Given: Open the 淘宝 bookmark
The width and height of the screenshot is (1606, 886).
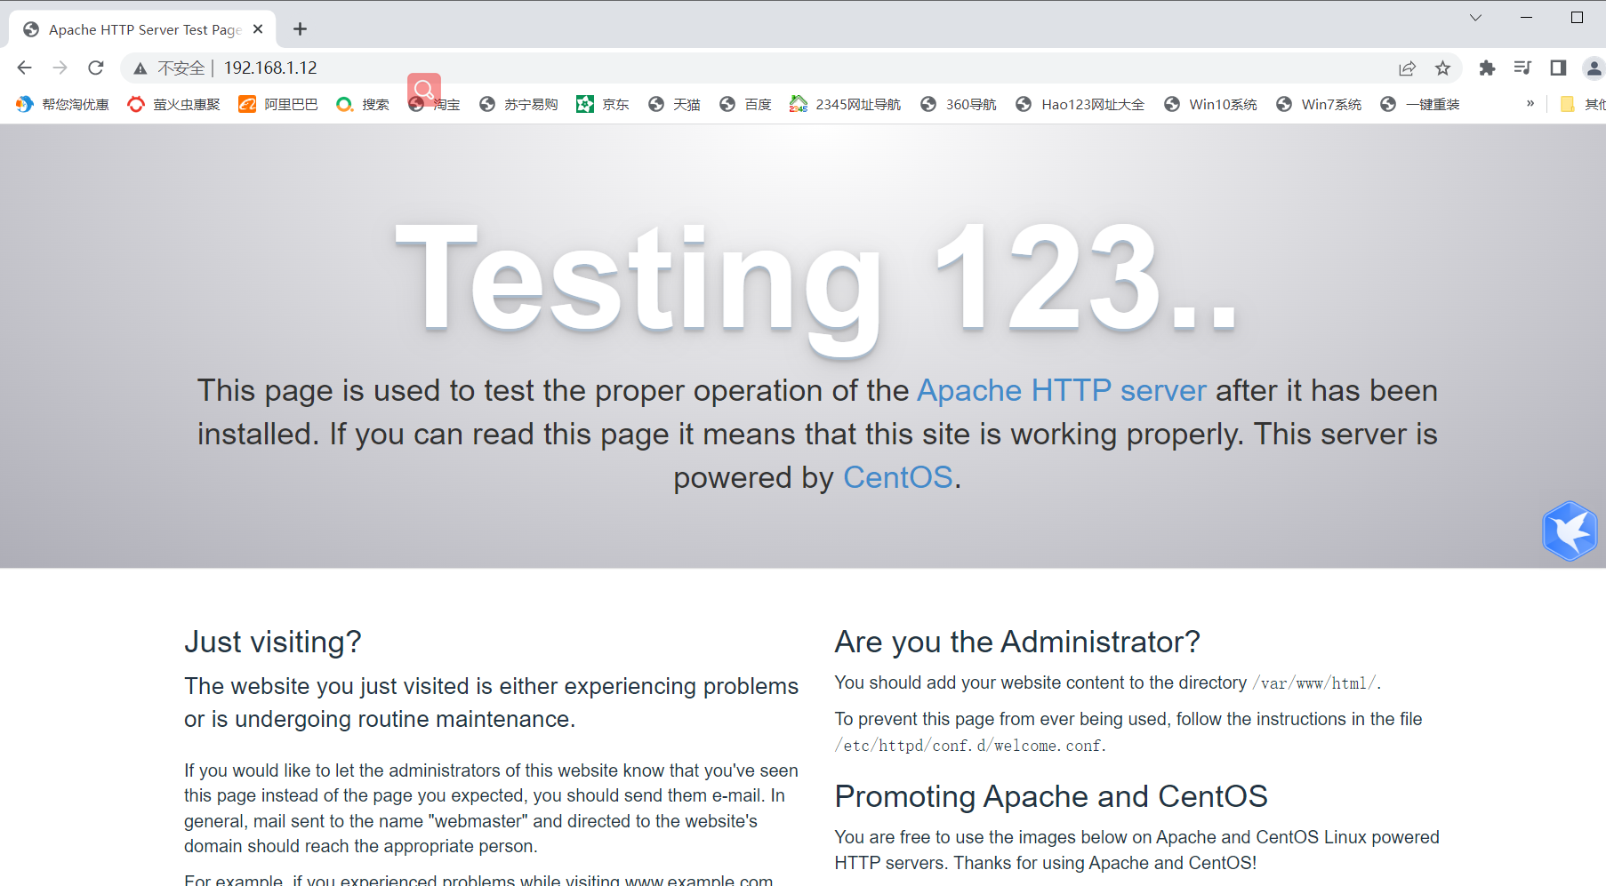Looking at the screenshot, I should pos(434,104).
